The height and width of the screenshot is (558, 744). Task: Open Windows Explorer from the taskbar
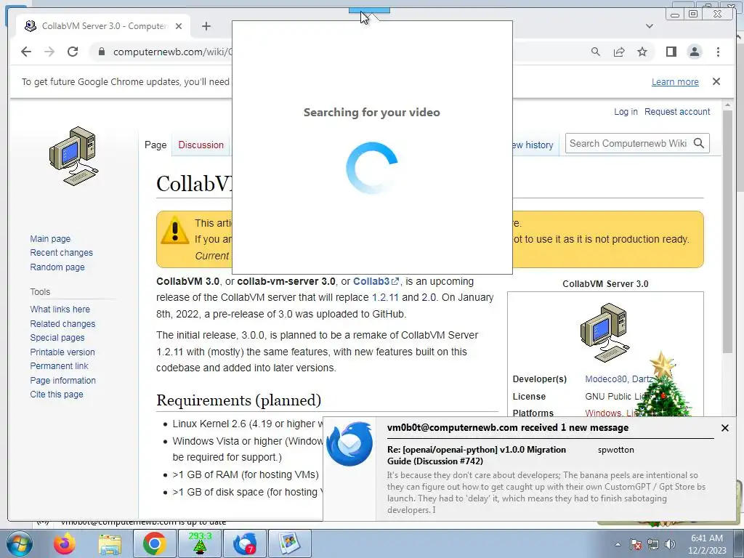click(x=110, y=543)
